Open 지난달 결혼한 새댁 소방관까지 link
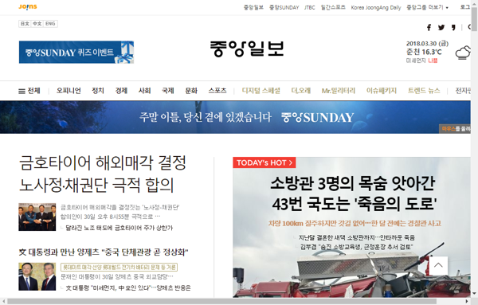478x305 pixels. 356,237
